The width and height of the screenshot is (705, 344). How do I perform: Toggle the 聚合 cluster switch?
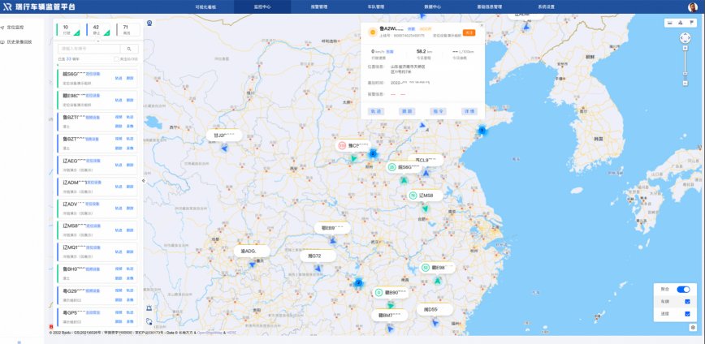point(683,289)
